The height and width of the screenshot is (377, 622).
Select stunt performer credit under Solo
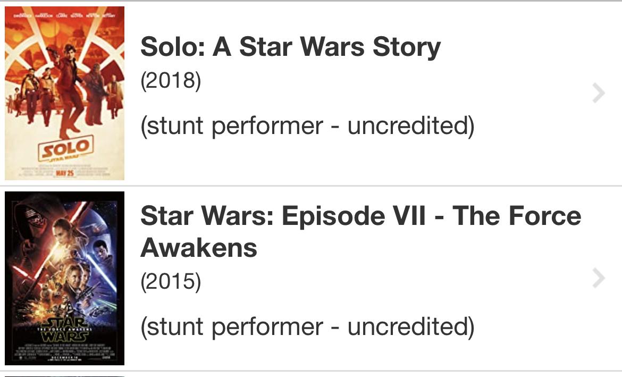click(307, 126)
